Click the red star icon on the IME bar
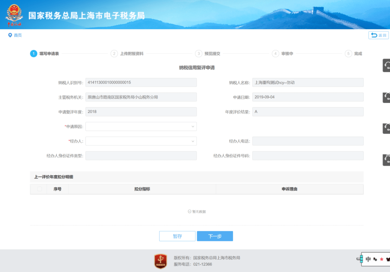The width and height of the screenshot is (390, 272). coord(382,259)
